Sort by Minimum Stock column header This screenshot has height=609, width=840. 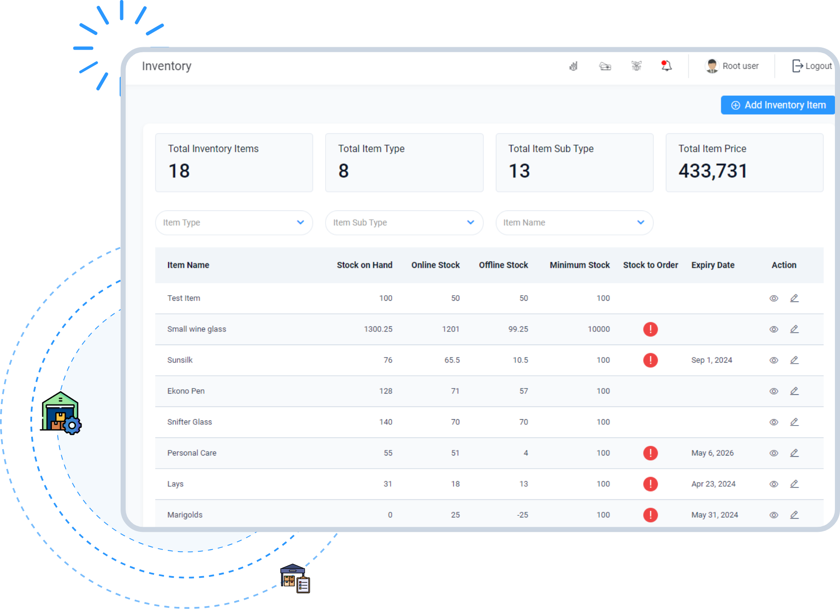580,265
